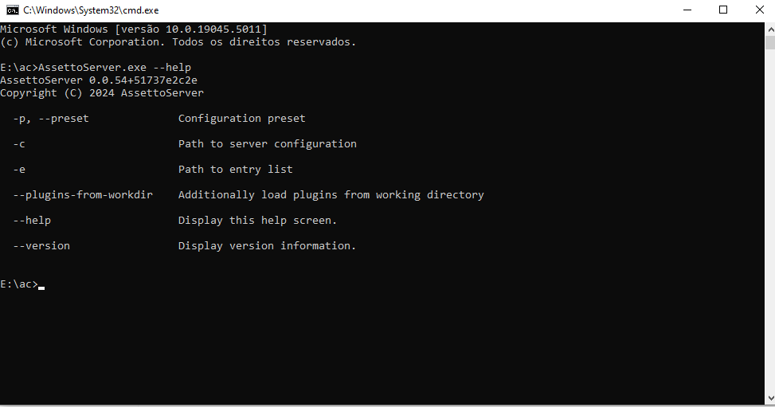Click the title text C:\Windows\System32\cmd.exe
The height and width of the screenshot is (407, 775).
(91, 10)
